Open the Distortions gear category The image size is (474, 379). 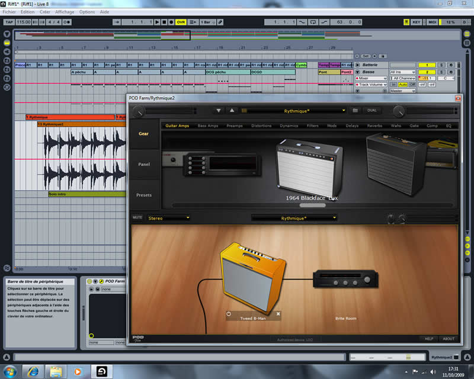click(261, 126)
